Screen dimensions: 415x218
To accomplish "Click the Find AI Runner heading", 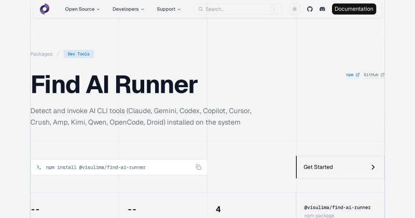I will point(114,85).
